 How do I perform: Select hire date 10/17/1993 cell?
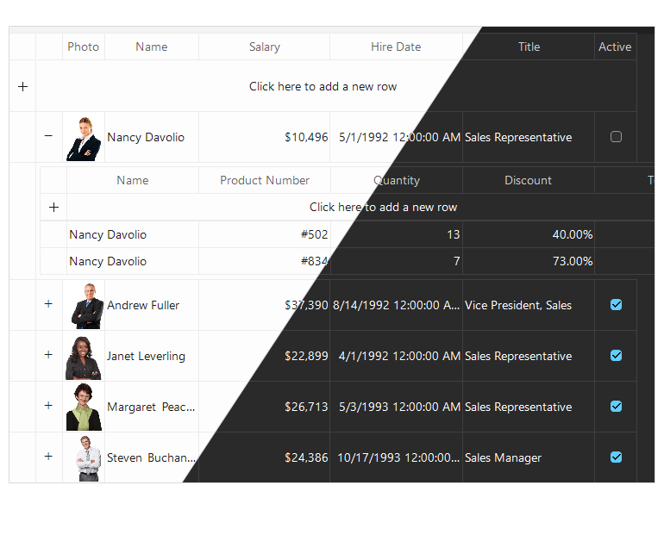coord(397,457)
